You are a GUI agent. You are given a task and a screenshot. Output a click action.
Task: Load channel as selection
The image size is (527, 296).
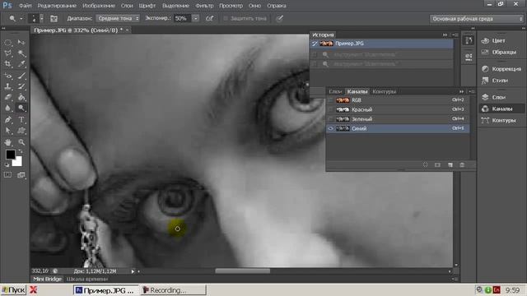(x=426, y=164)
